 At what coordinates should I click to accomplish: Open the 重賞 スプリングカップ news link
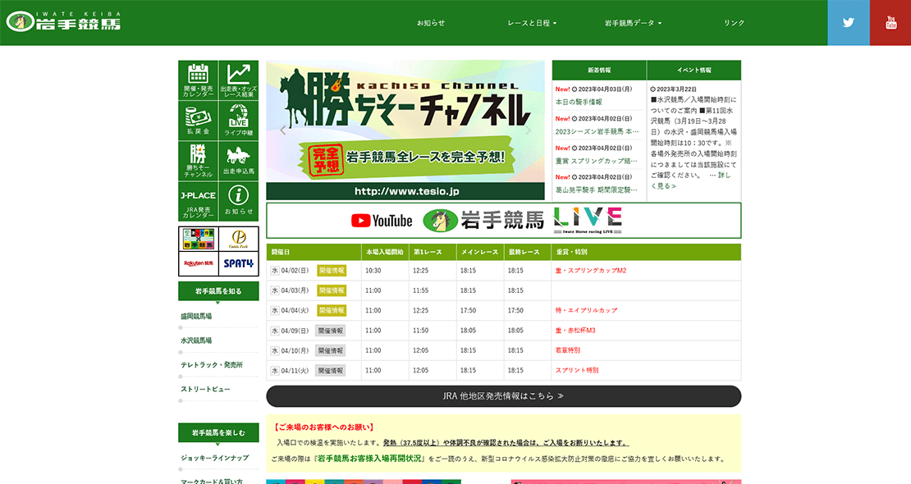(x=596, y=161)
